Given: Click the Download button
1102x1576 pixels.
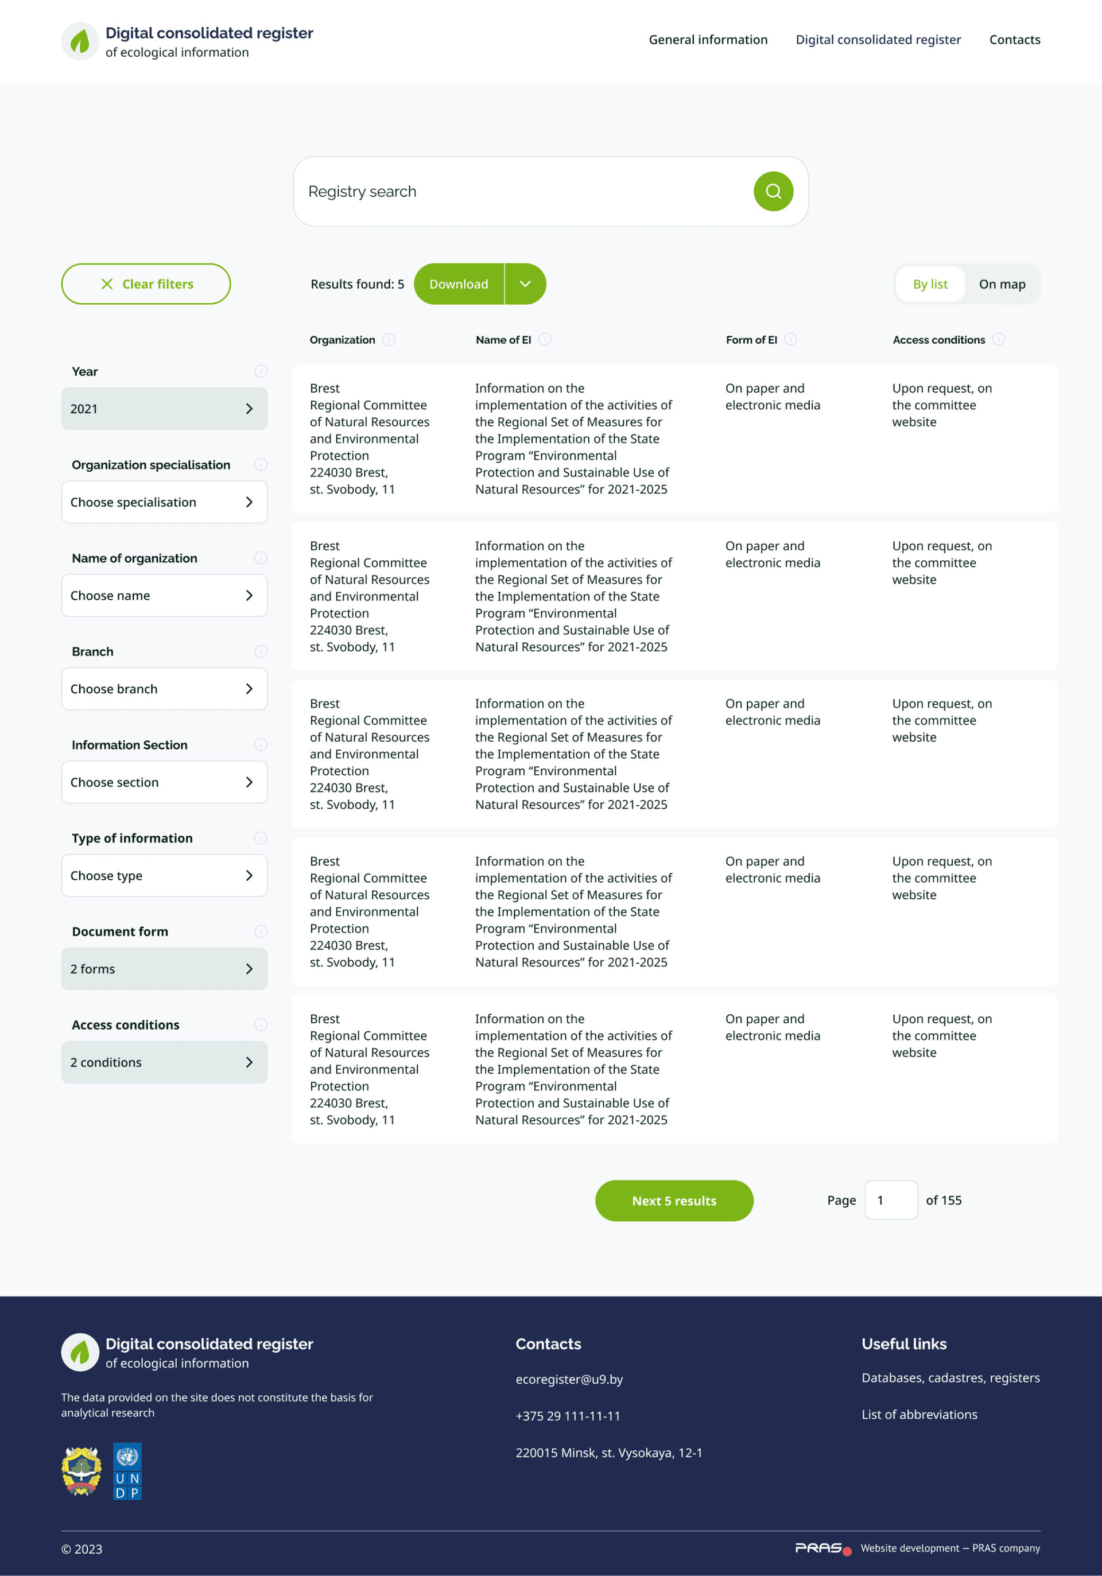Looking at the screenshot, I should pyautogui.click(x=459, y=284).
